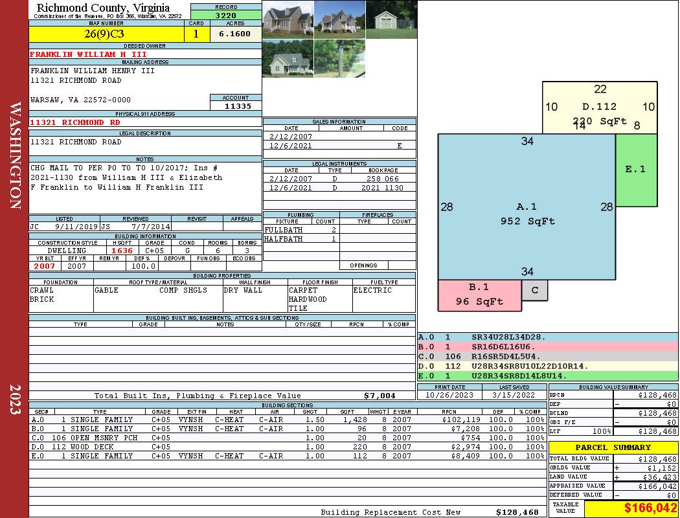Click card number 1
The image size is (680, 518).
click(x=196, y=34)
